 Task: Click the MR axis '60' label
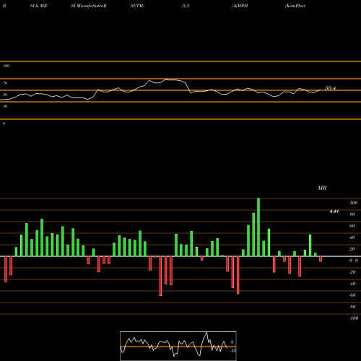tap(352, 226)
